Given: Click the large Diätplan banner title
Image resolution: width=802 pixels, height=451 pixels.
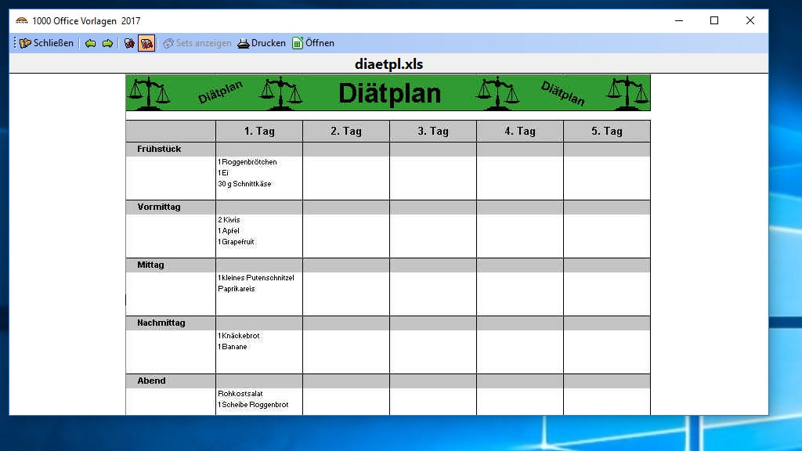Looking at the screenshot, I should point(389,93).
